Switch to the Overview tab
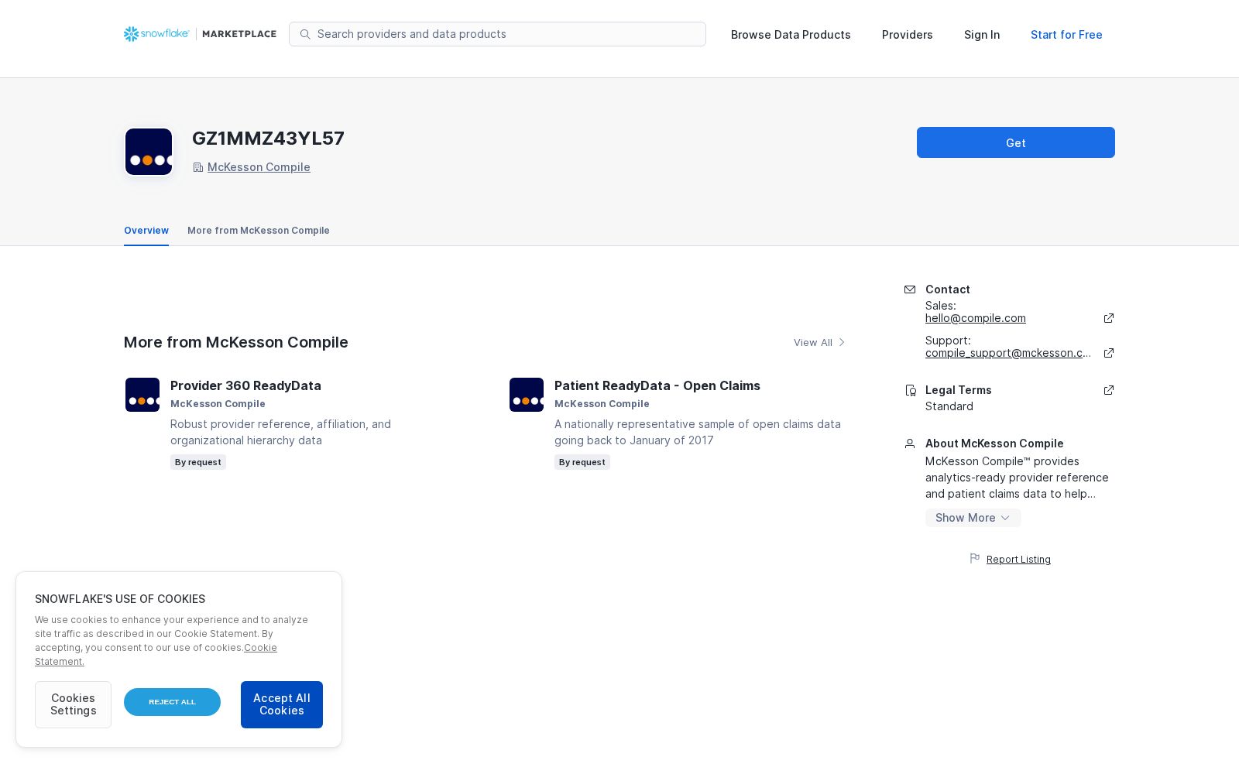Screen dimensions: 1239x774 (146, 231)
